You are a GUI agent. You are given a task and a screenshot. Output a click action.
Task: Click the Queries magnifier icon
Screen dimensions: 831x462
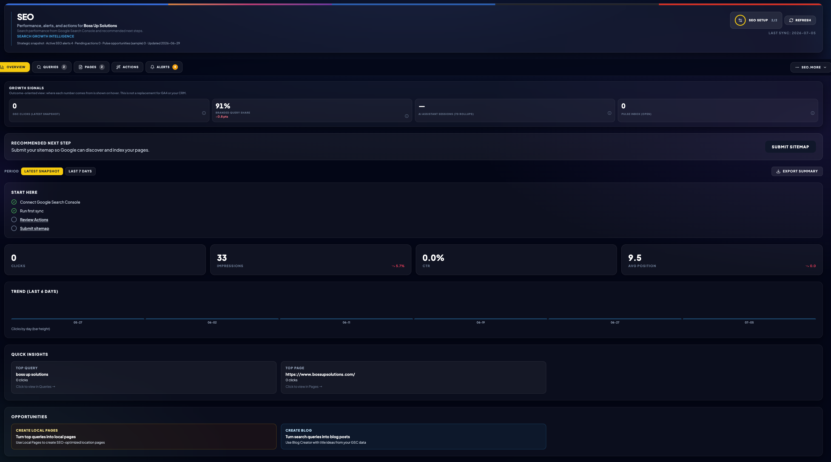pos(39,67)
